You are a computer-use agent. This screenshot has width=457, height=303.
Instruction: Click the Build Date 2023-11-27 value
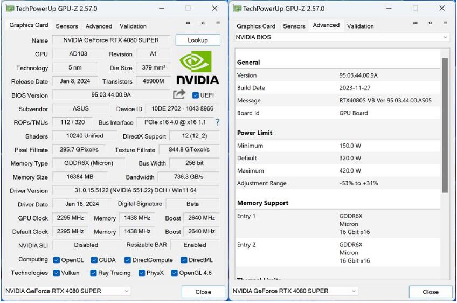click(355, 88)
